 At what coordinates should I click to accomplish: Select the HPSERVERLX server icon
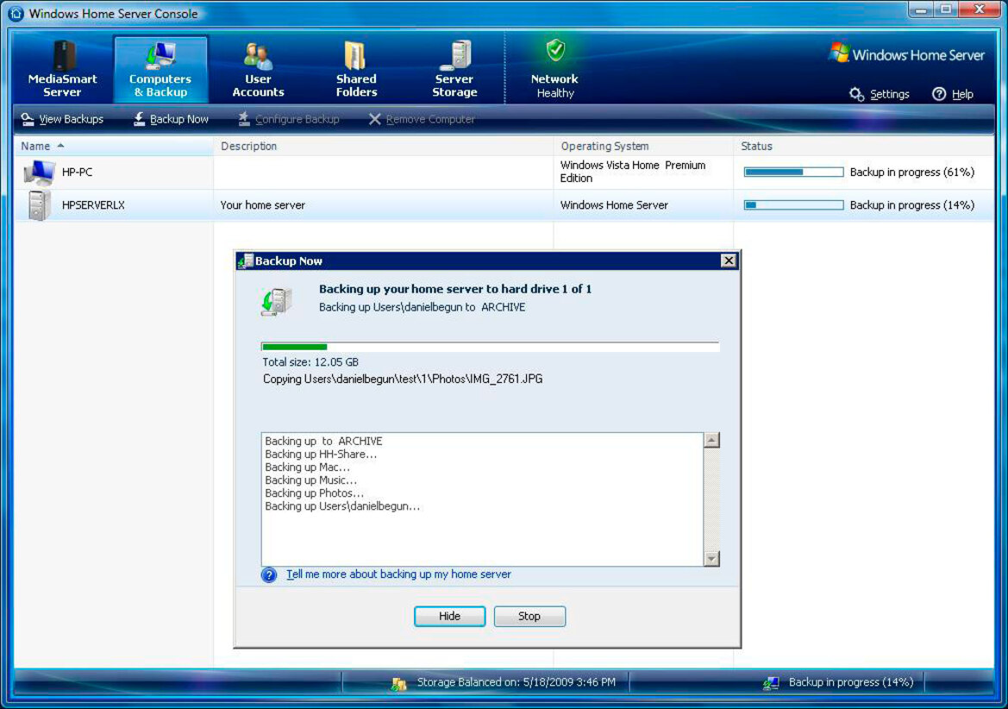pos(39,205)
